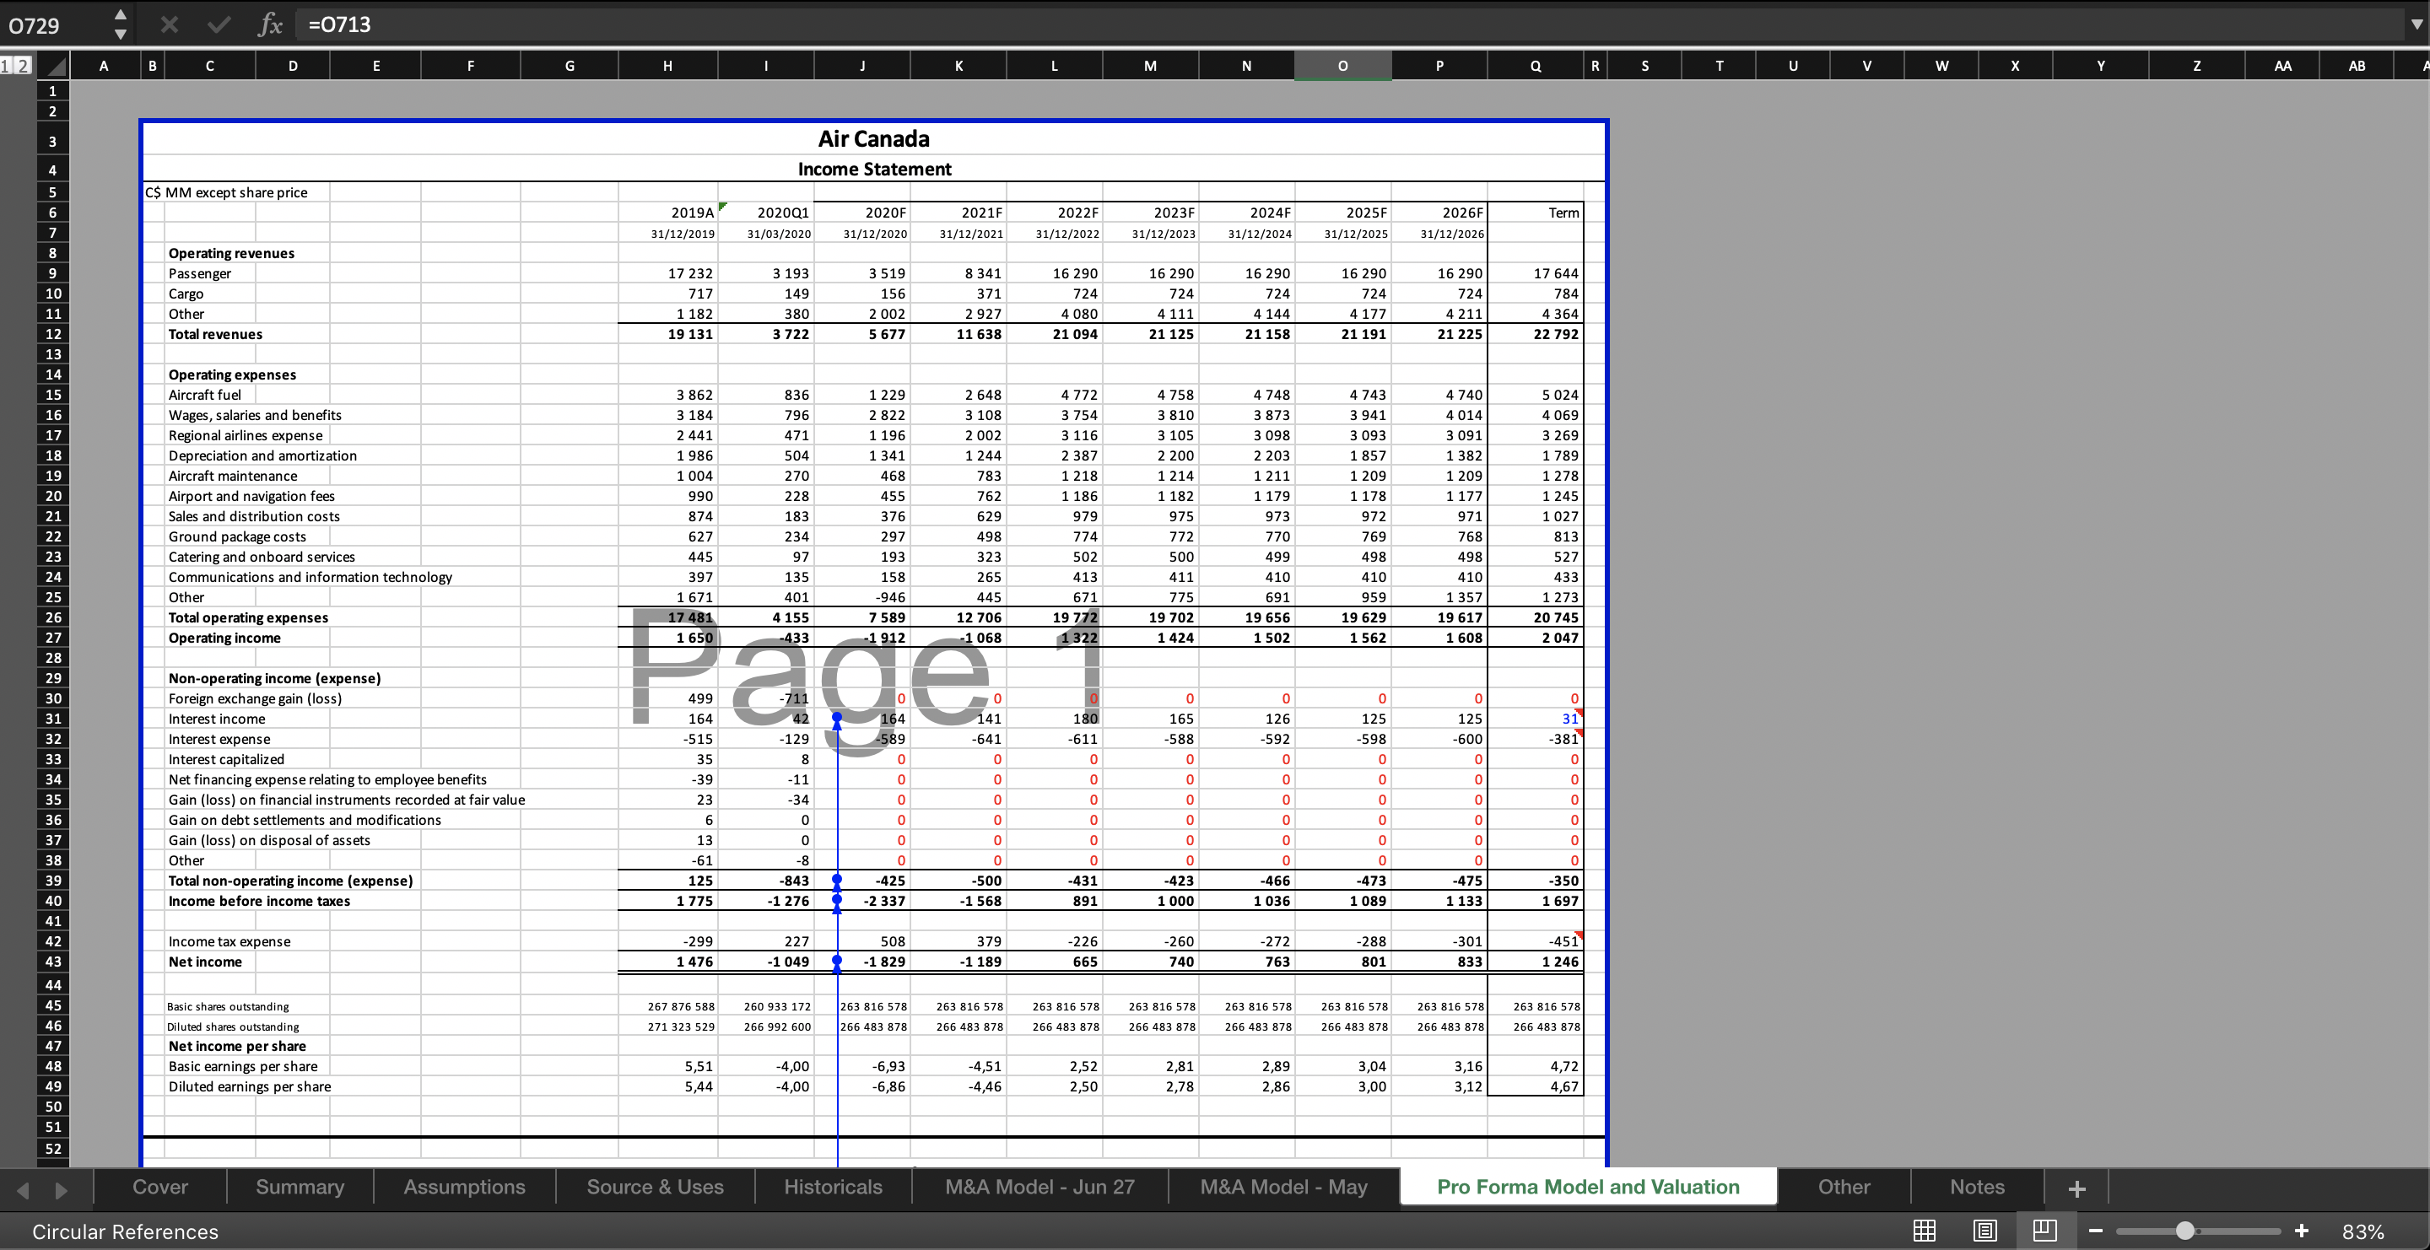This screenshot has width=2430, height=1250.
Task: Select Diluted earnings per share Term 4,67
Action: [x=1535, y=1086]
